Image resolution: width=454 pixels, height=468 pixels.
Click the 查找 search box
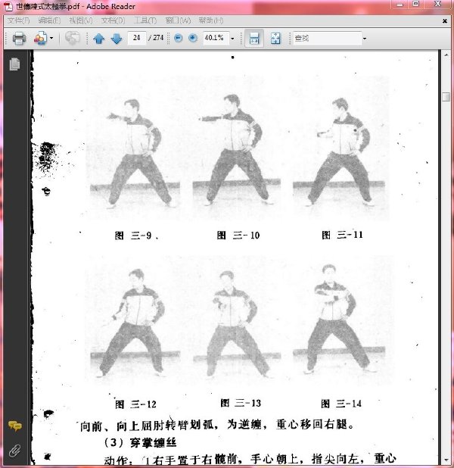pos(327,38)
